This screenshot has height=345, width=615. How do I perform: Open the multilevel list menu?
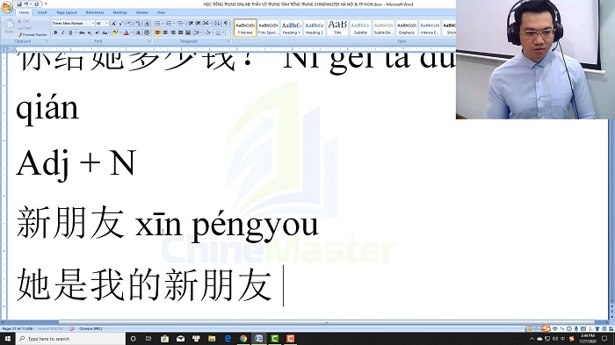tap(181, 23)
